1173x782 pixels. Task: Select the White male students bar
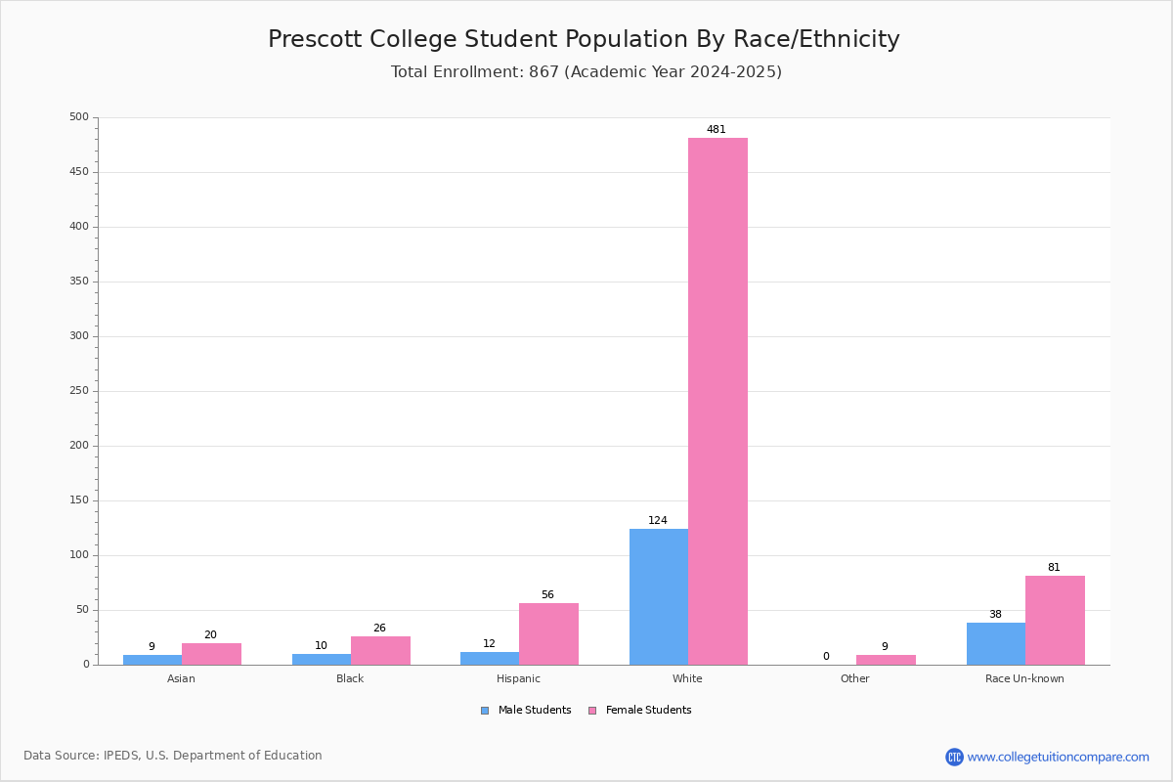659,596
